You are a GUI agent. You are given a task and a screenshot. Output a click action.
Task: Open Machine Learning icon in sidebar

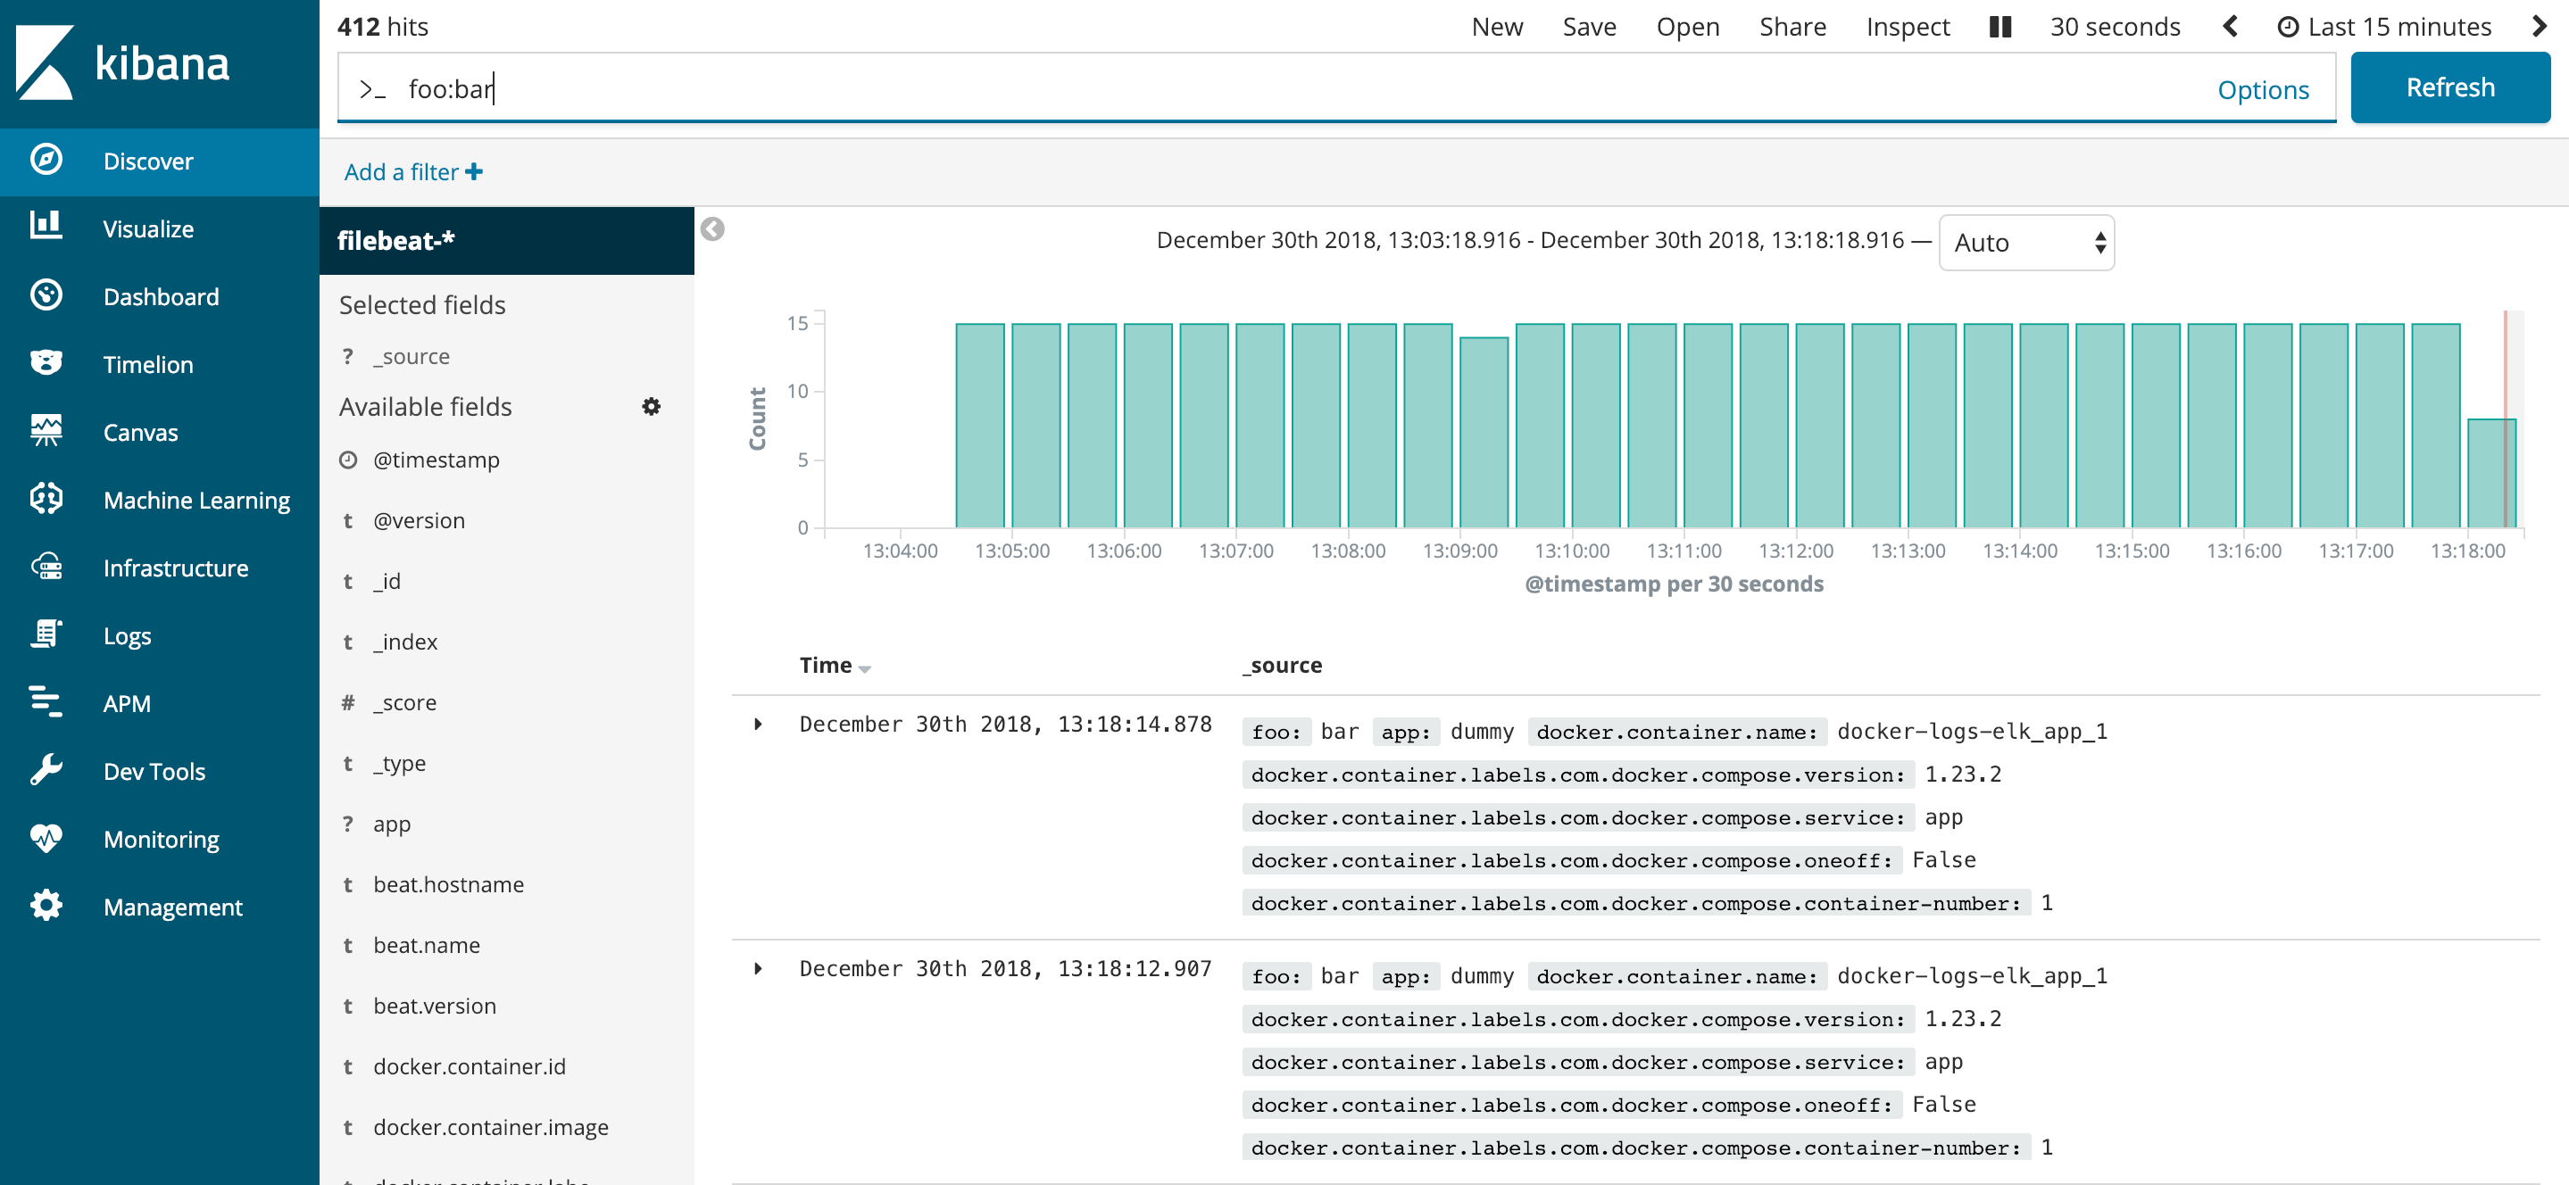[46, 498]
